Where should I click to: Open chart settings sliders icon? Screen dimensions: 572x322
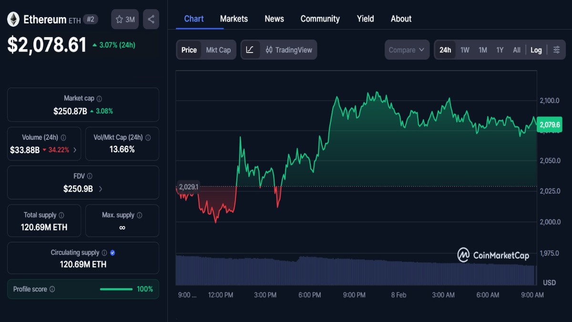556,50
